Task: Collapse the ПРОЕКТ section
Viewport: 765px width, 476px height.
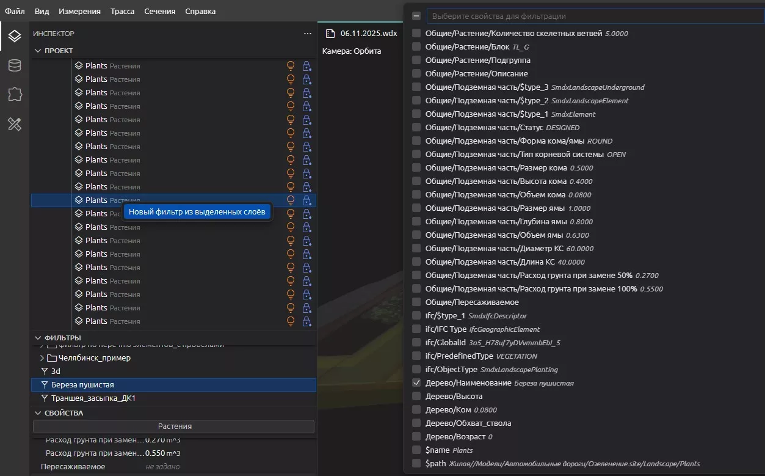Action: (x=38, y=51)
